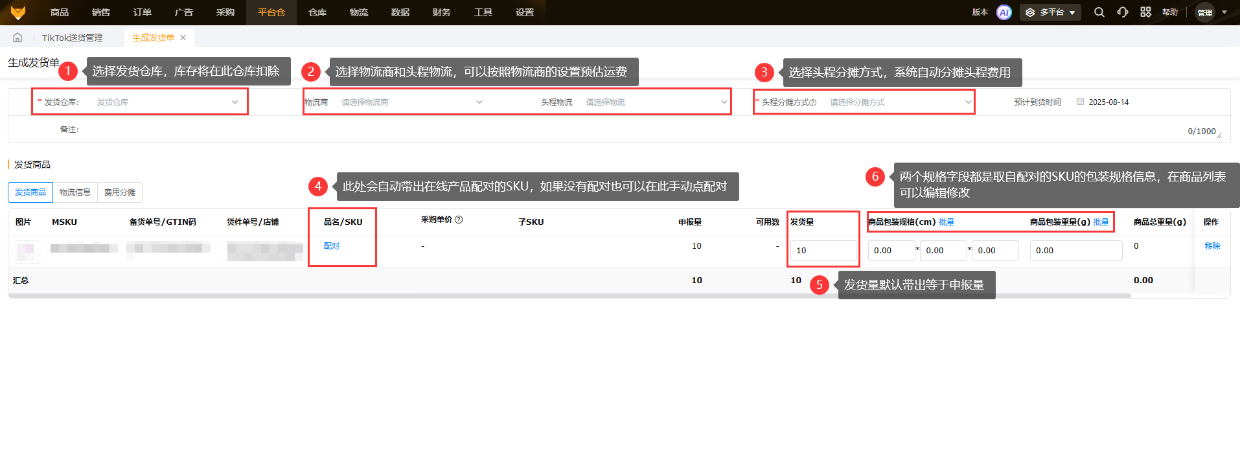Click the 配对 link to pair SKU
Image resolution: width=1240 pixels, height=458 pixels.
click(x=332, y=246)
